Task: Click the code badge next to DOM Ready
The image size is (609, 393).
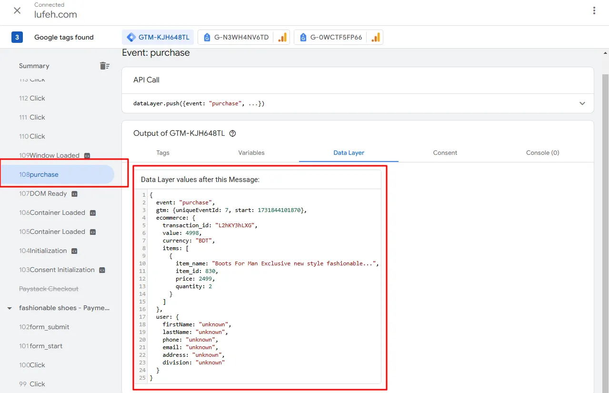Action: (x=74, y=193)
